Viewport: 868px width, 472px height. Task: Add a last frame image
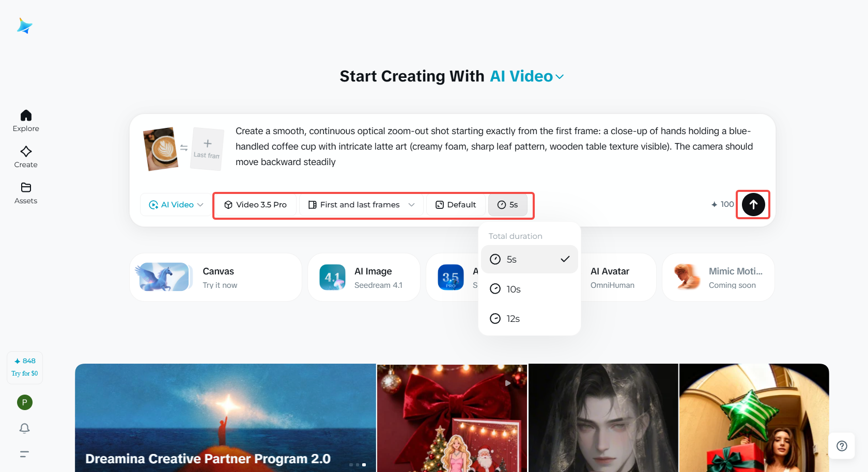point(207,149)
